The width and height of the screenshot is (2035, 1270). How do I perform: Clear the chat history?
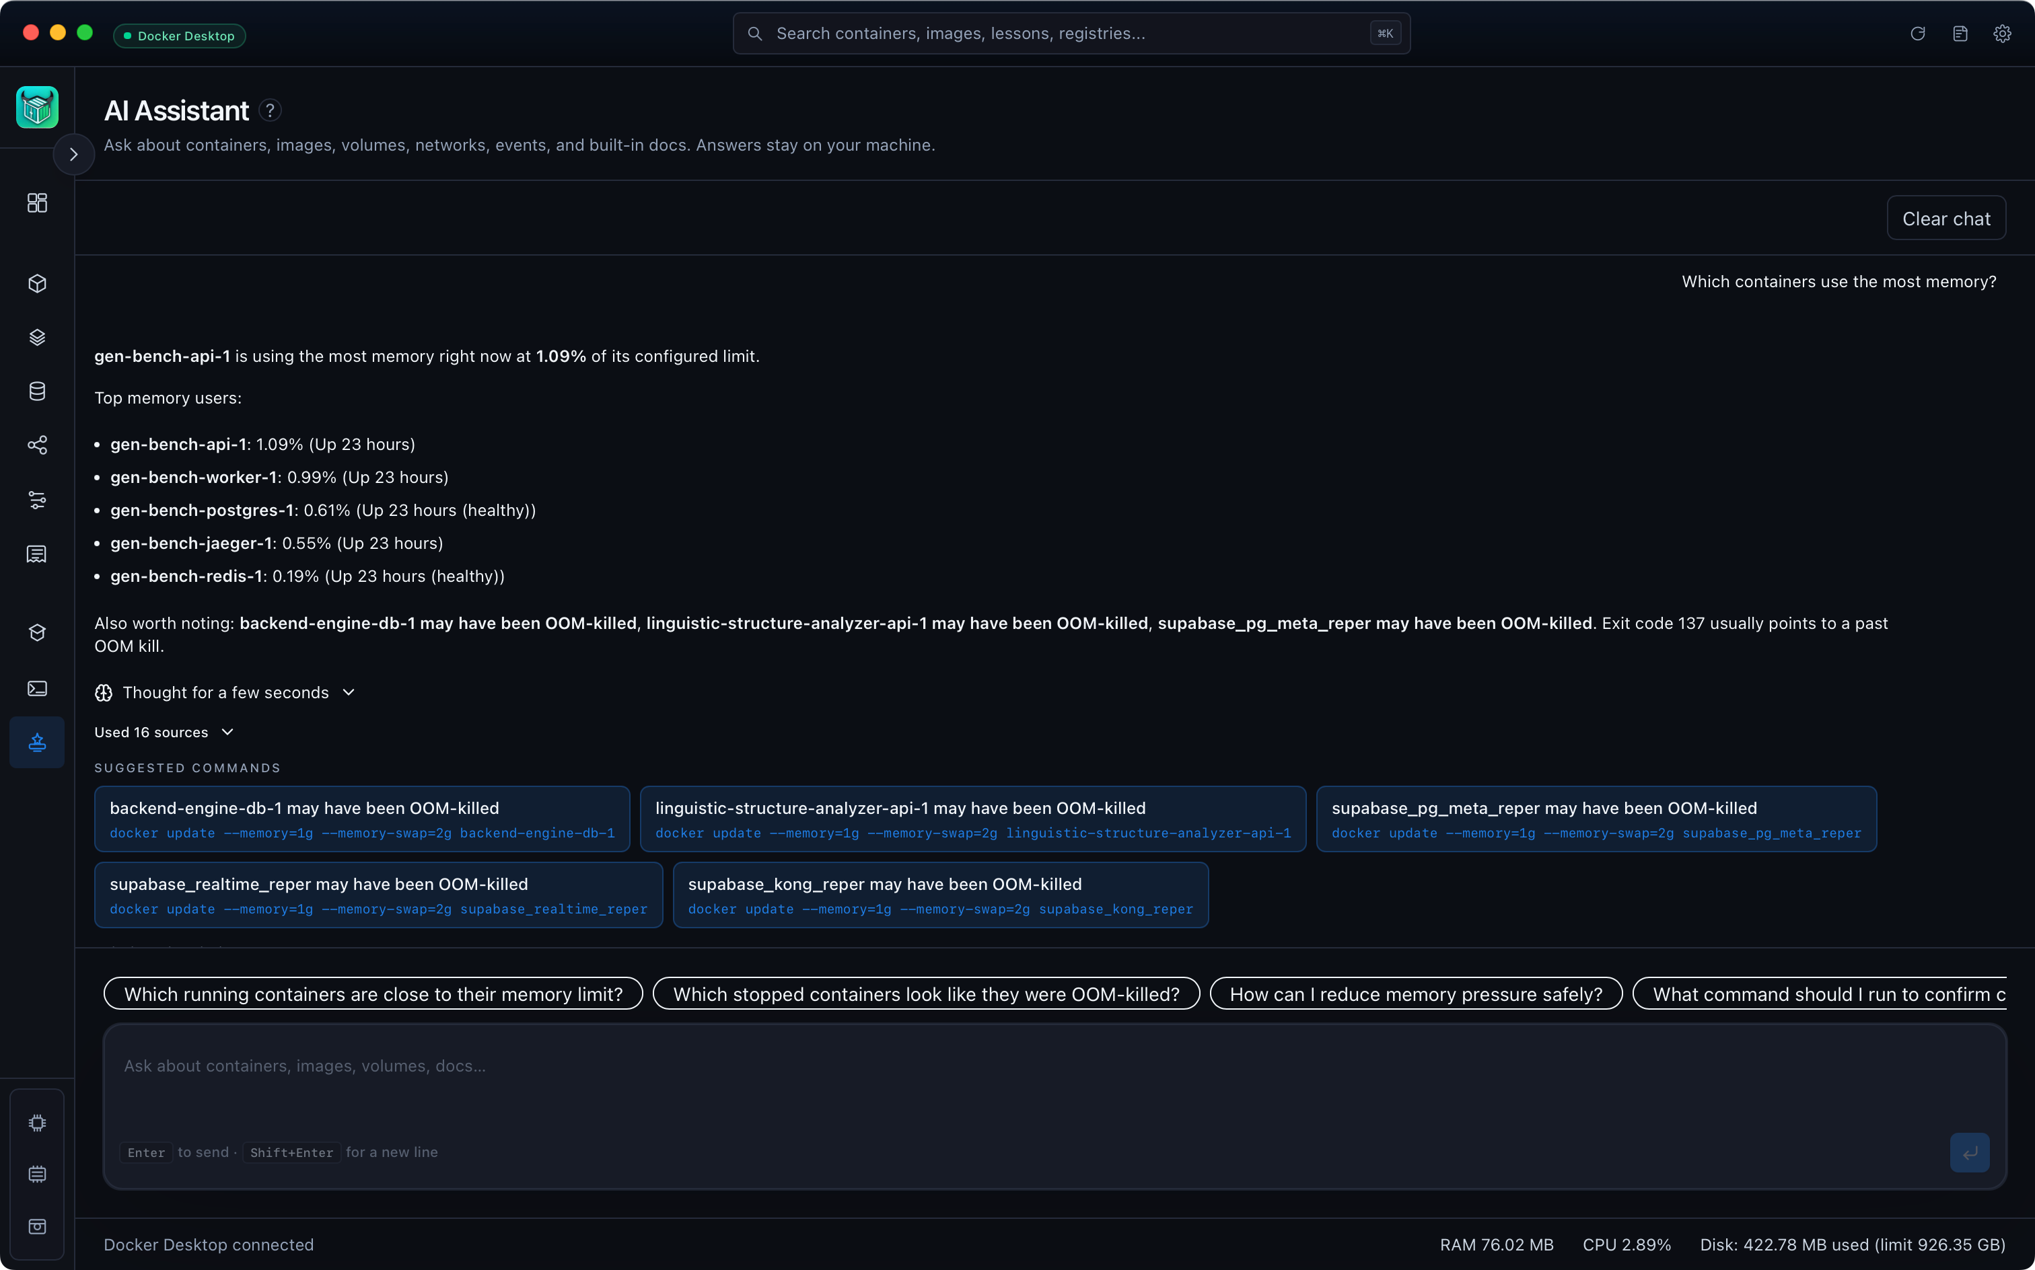pyautogui.click(x=1946, y=219)
